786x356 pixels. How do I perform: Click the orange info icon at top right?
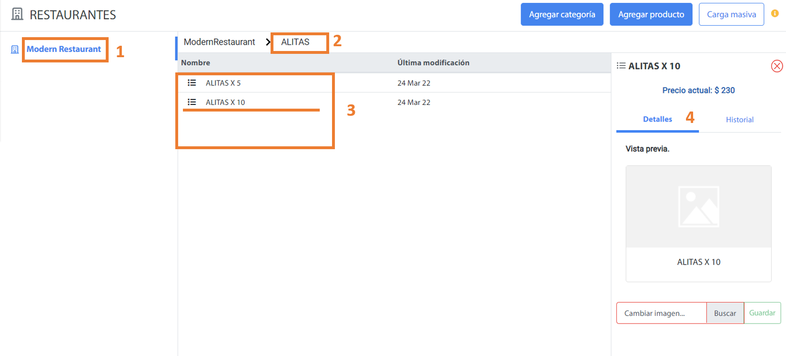click(775, 13)
